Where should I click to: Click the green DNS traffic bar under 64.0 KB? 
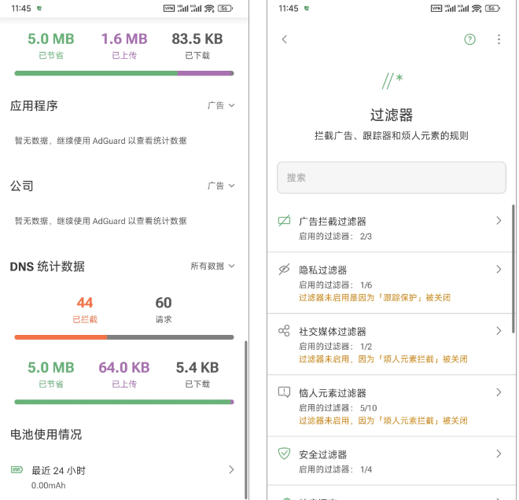[124, 402]
